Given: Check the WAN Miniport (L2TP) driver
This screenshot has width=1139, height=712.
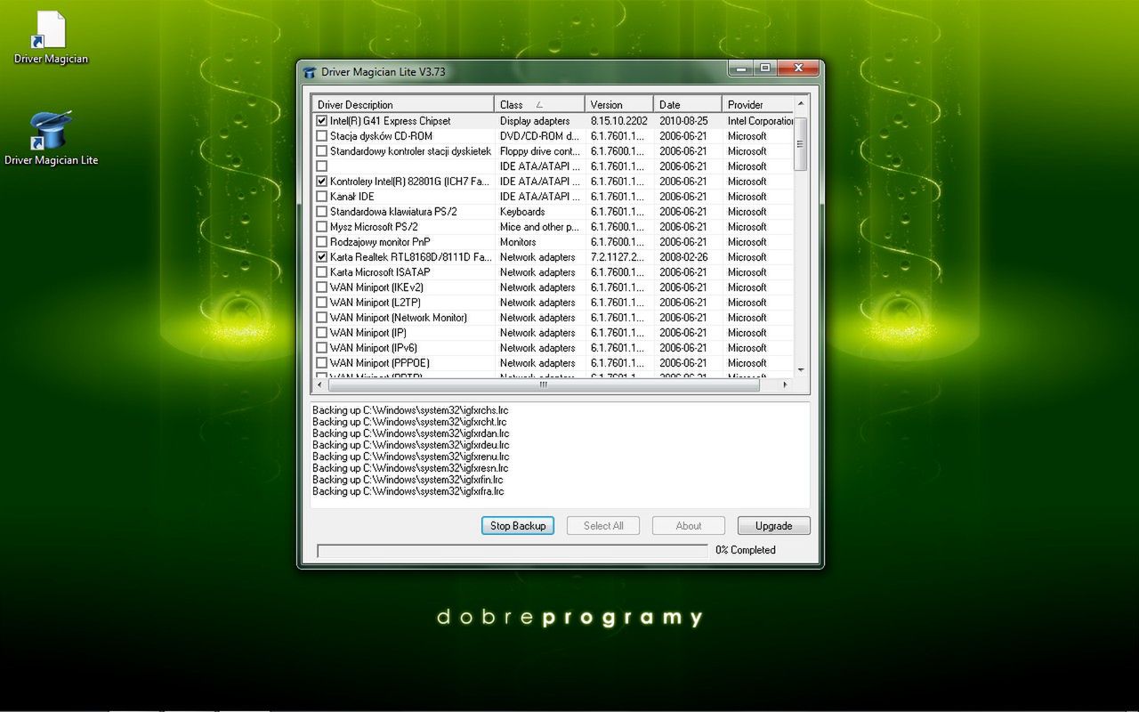Looking at the screenshot, I should [322, 303].
